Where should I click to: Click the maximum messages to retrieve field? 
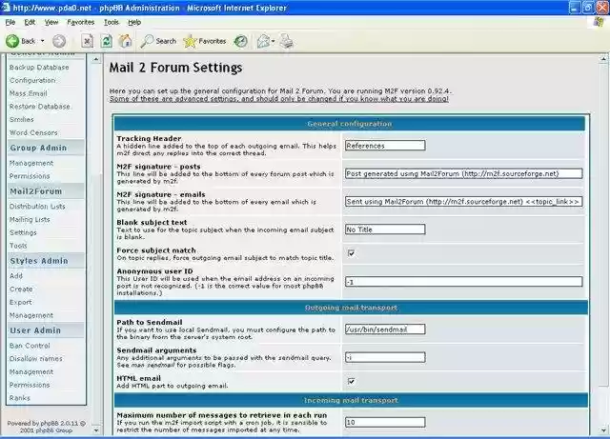pos(385,422)
